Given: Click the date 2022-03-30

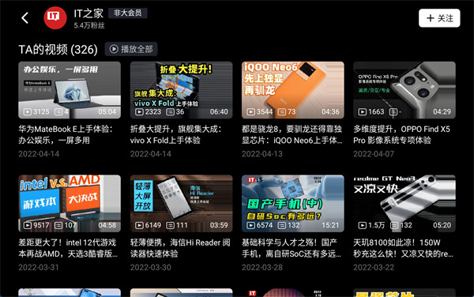Looking at the screenshot, I should coord(151,268).
